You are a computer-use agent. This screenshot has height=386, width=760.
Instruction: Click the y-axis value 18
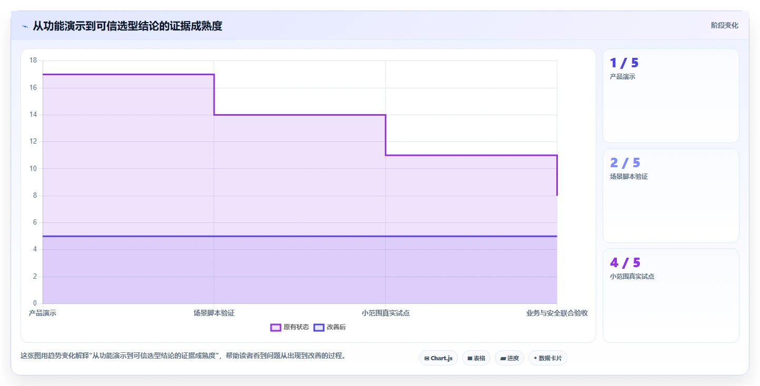point(33,60)
